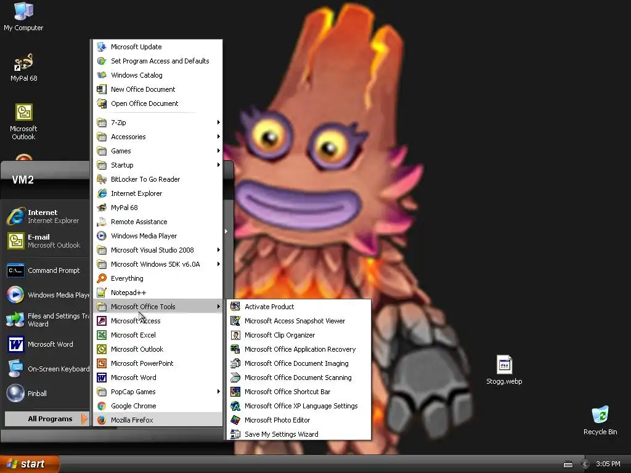This screenshot has height=473, width=631.
Task: Select the Stogg.webp file on desktop
Action: pos(504,370)
